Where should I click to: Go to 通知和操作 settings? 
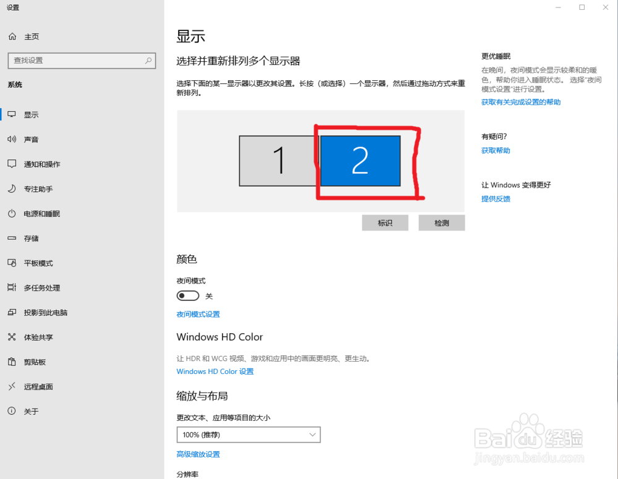pos(82,164)
